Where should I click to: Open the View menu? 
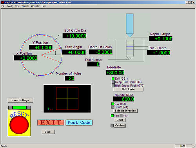click(17, 6)
